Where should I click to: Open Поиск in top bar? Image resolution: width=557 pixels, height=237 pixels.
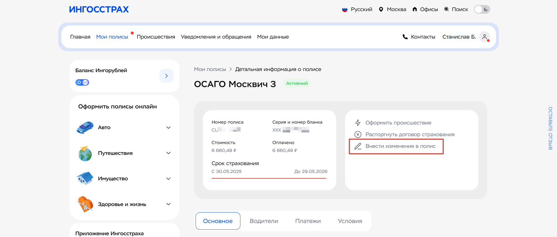click(x=460, y=9)
